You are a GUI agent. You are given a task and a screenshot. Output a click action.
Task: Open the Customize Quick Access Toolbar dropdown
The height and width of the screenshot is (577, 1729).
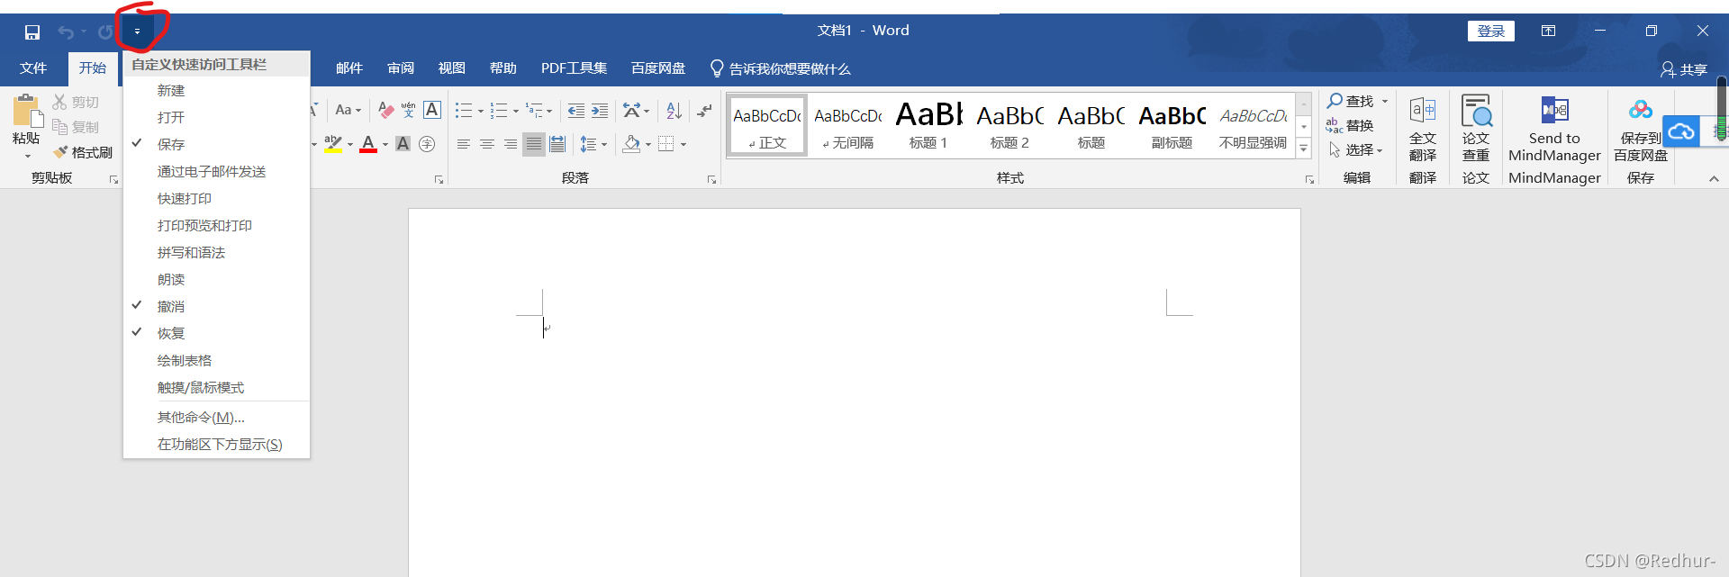point(137,32)
